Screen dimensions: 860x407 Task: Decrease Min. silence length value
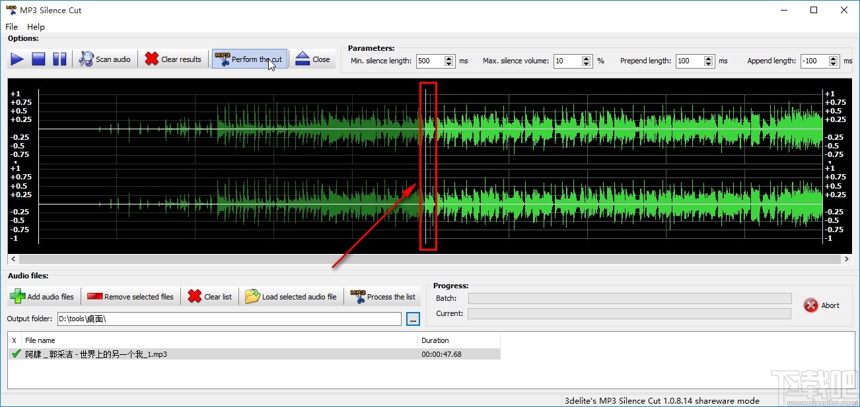(449, 64)
